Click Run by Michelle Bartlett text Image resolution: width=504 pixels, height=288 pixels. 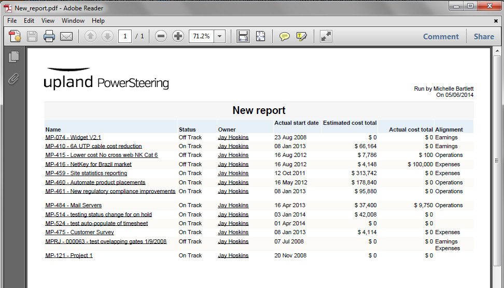[x=443, y=89]
